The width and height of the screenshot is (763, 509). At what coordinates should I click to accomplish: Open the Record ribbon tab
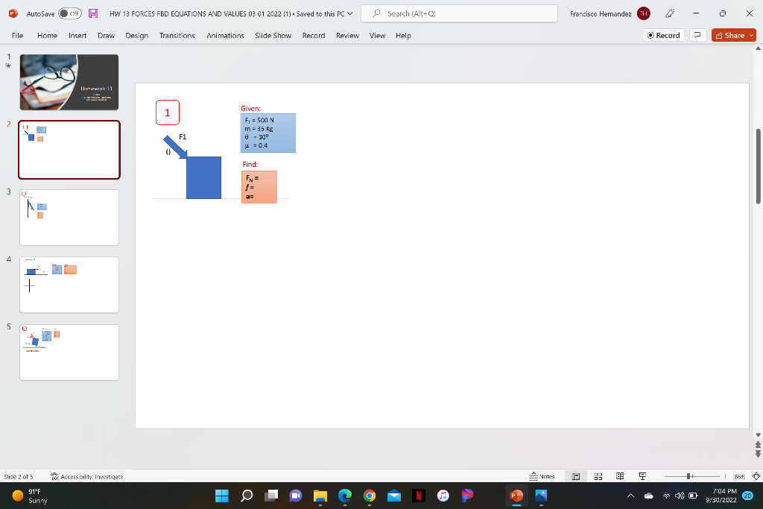coord(314,36)
